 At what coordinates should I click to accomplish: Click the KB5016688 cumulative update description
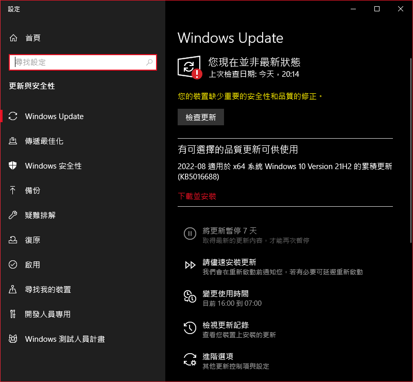click(285, 171)
